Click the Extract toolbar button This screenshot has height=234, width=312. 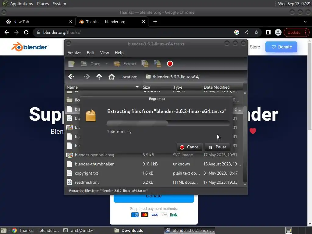(x=125, y=64)
